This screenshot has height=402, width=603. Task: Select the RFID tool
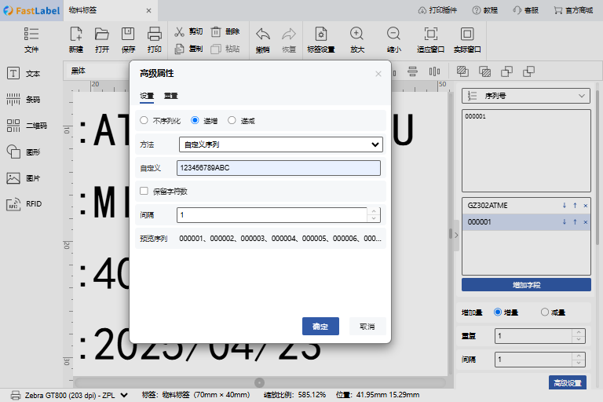(x=24, y=204)
